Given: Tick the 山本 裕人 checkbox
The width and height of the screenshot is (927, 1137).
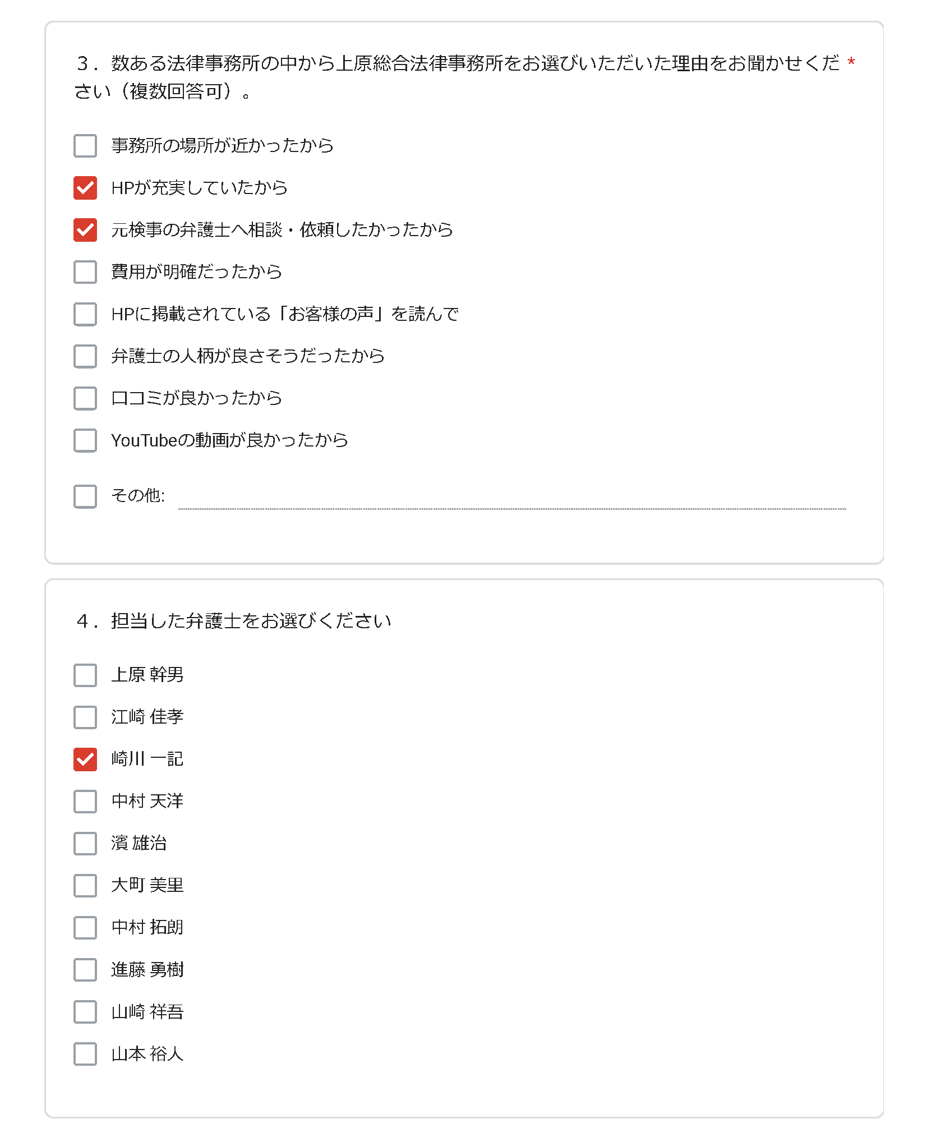Looking at the screenshot, I should click(x=85, y=1054).
